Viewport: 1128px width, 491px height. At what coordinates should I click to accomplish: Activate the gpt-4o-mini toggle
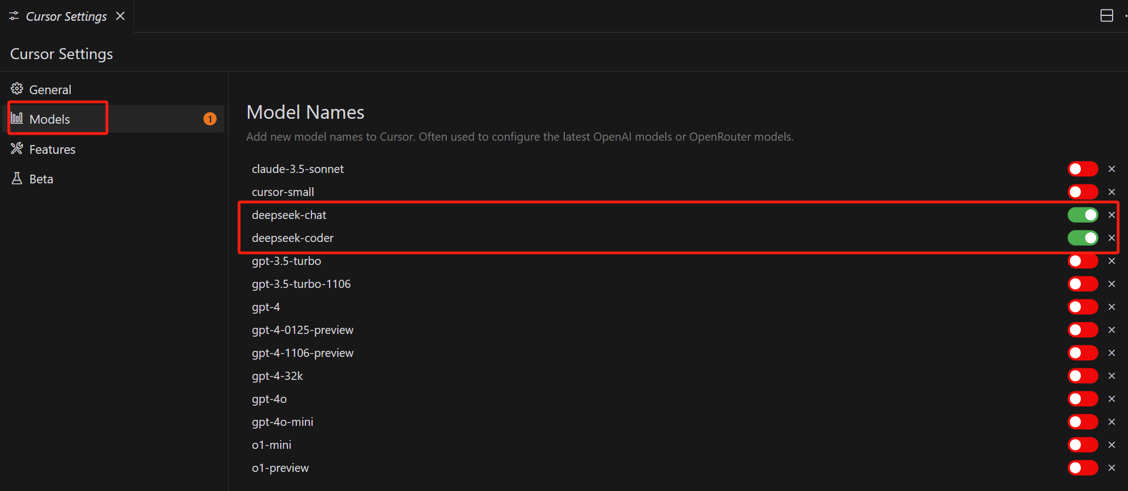[x=1082, y=422]
